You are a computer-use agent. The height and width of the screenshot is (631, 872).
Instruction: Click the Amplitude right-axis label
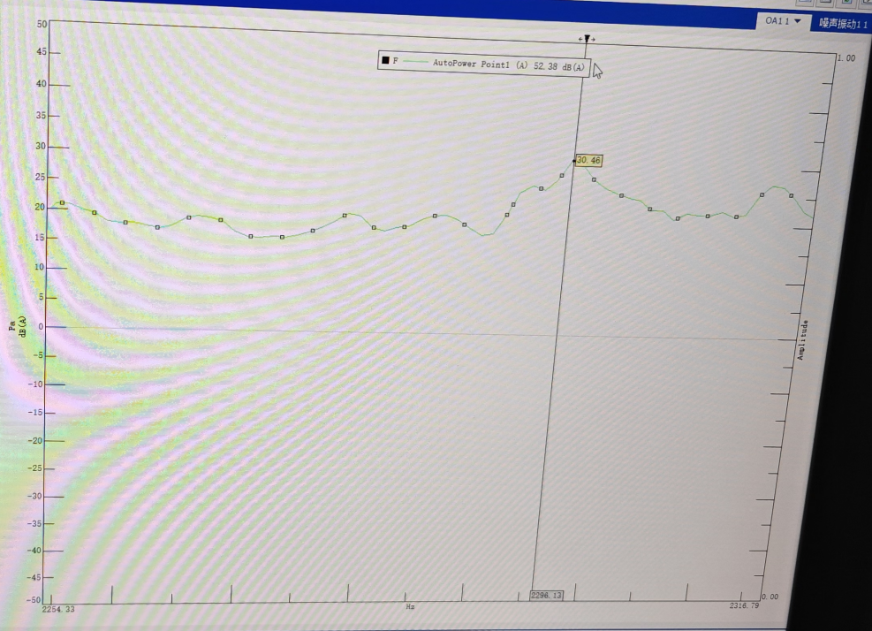(x=802, y=340)
